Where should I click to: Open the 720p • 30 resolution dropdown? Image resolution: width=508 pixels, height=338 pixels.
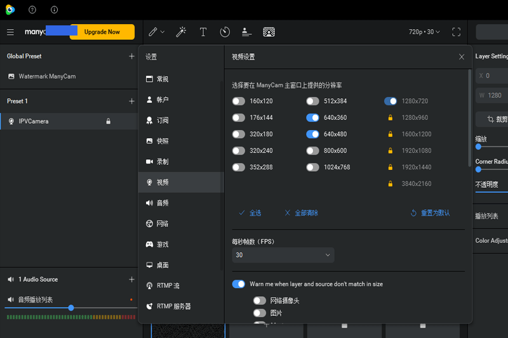tap(424, 32)
